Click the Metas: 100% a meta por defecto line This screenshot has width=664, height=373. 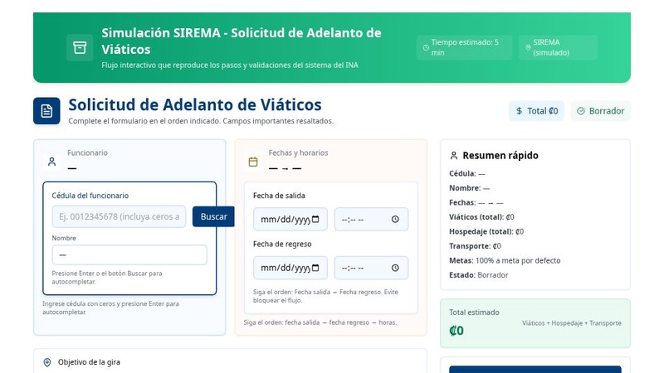(x=505, y=260)
